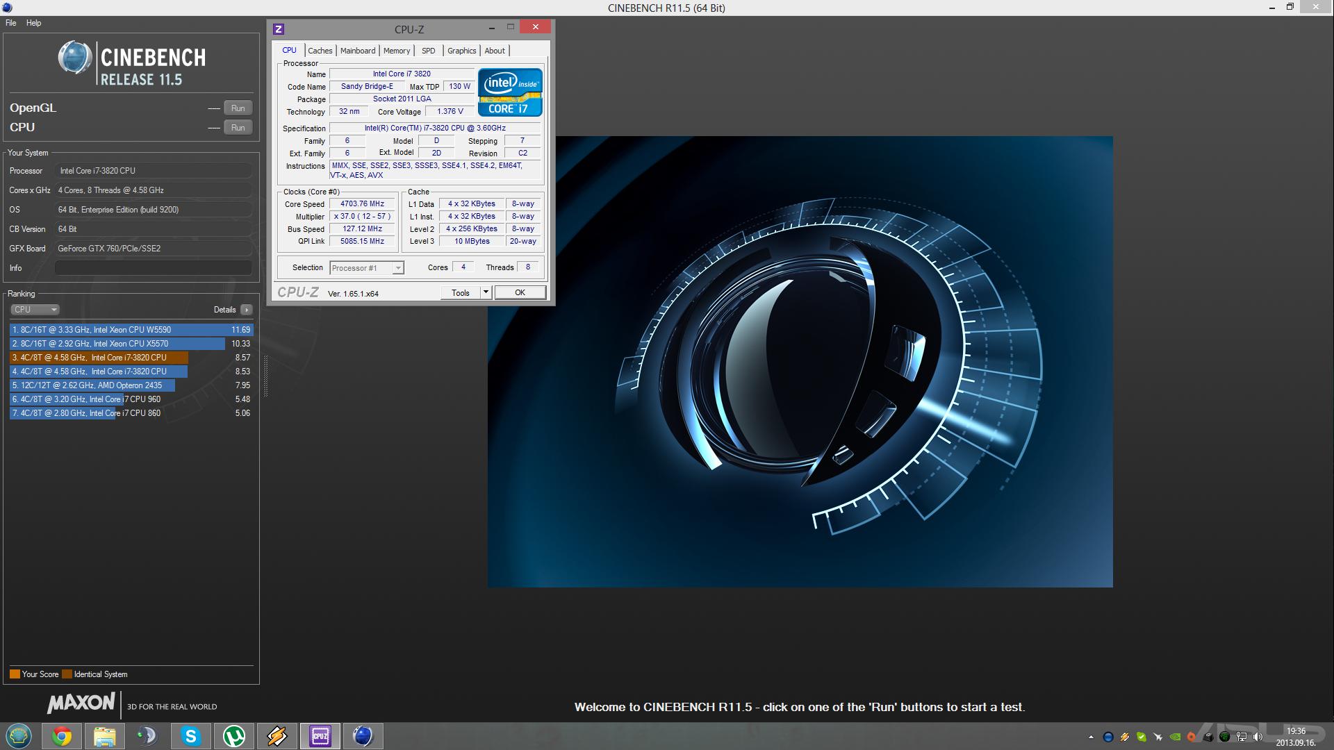
Task: Expand the ranking Details arrow button
Action: [247, 310]
